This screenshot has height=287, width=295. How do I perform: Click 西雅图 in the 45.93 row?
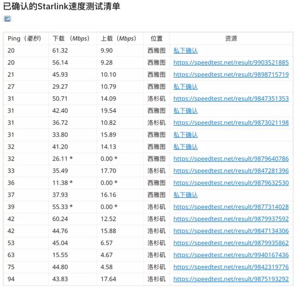[156, 75]
